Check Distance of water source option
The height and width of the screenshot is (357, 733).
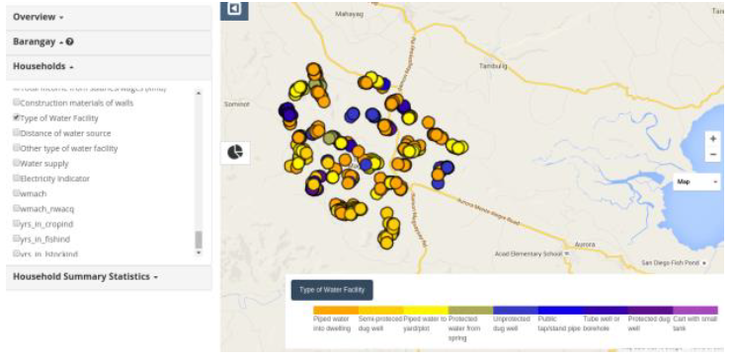tap(17, 132)
